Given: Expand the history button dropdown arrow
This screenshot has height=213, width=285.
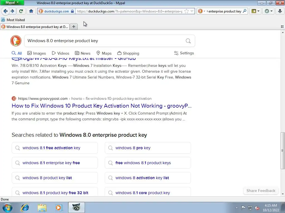Looking at the screenshot, I should (272, 11).
